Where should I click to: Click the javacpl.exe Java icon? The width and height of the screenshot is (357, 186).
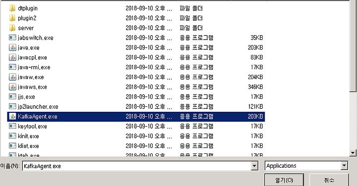point(12,57)
